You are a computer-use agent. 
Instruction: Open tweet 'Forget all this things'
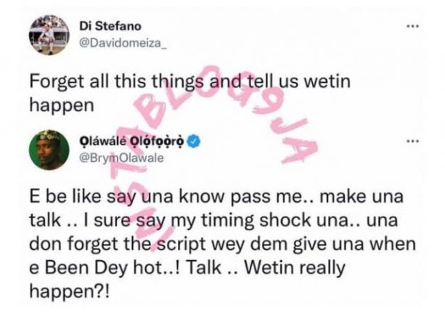tap(190, 94)
